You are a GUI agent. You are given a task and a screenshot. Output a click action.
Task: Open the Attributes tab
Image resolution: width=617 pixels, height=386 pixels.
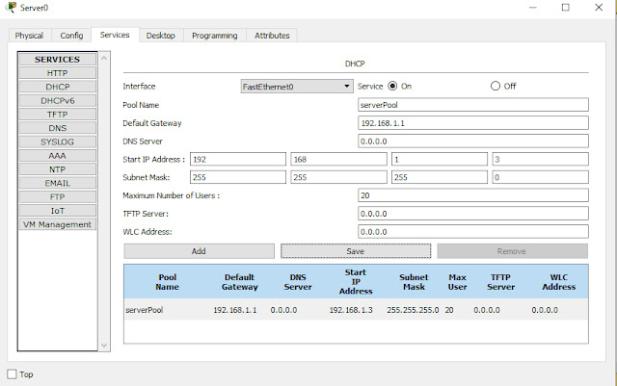point(272,36)
